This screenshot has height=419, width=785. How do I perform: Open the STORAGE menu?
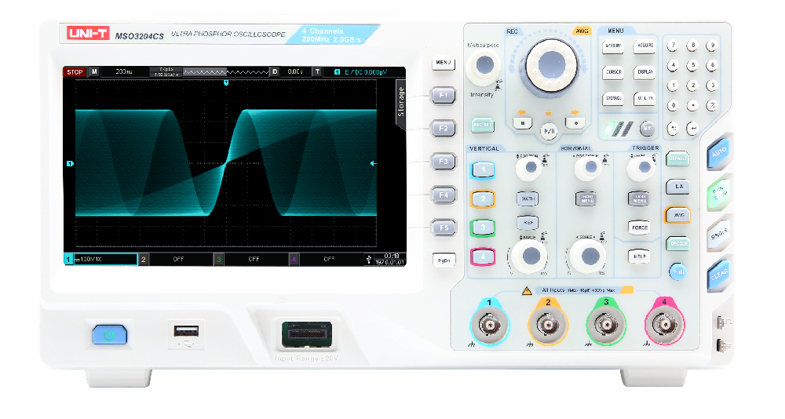tap(613, 99)
